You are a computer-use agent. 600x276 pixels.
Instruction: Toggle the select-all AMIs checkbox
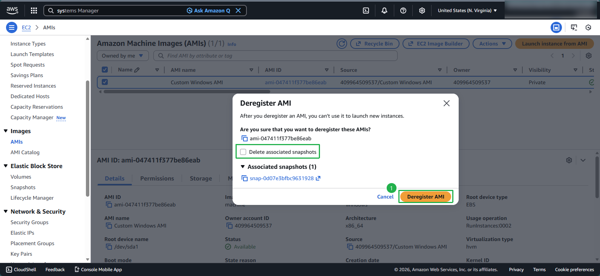click(105, 70)
